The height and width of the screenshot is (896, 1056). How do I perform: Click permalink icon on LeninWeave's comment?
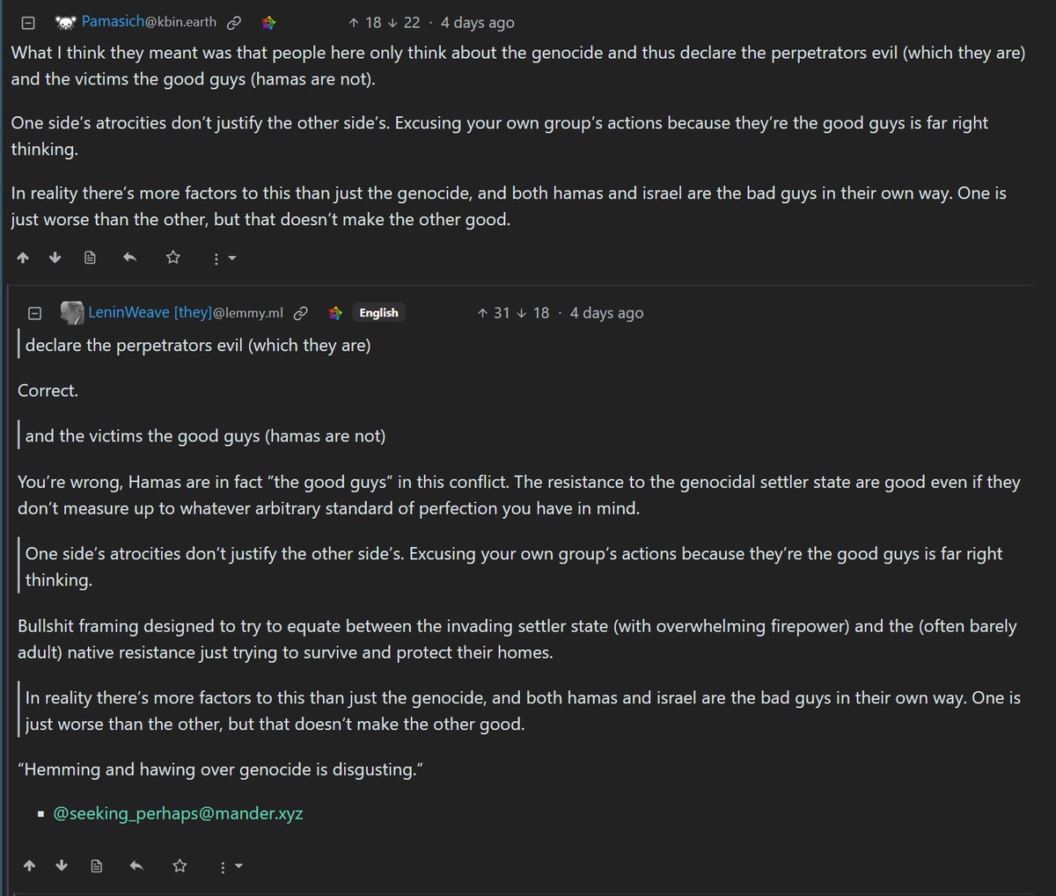(x=300, y=313)
